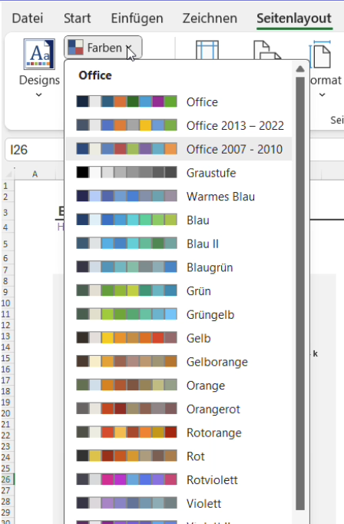Switch to the Zeichnen ribbon tab

tap(210, 18)
